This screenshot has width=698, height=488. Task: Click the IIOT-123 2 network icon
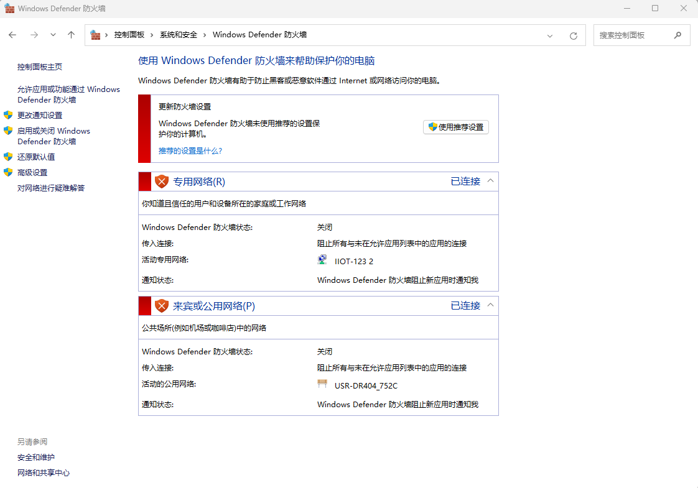[x=322, y=260]
